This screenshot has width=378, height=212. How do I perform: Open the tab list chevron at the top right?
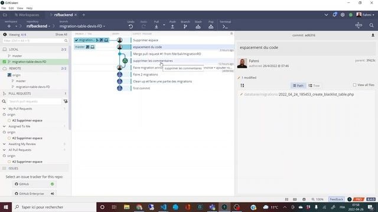(x=326, y=15)
